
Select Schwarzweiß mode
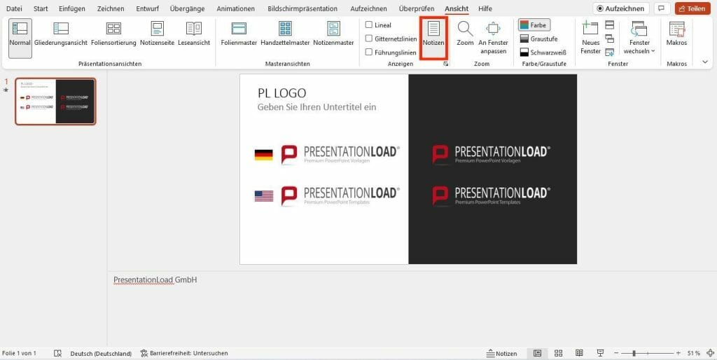tap(543, 52)
